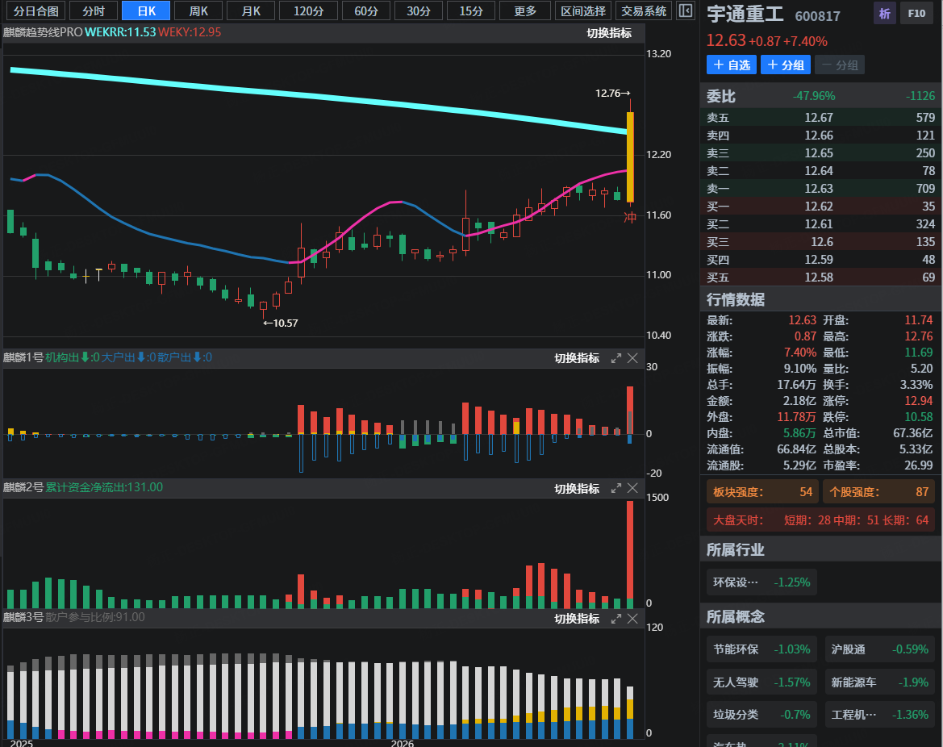Viewport: 943px width, 747px height.
Task: Toggle the 交易系统 trading system overlay
Action: coord(644,10)
